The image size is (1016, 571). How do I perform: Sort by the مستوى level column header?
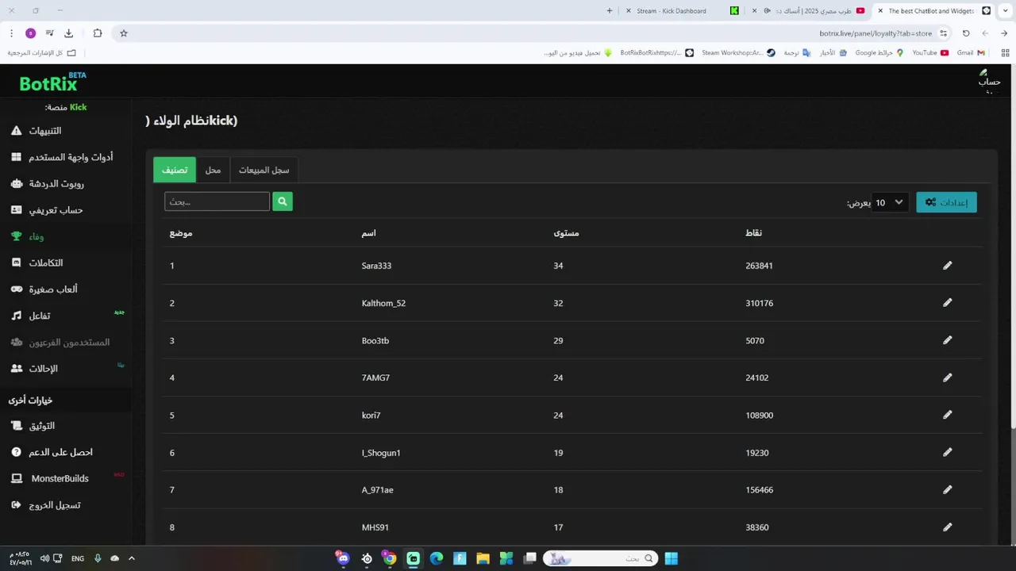(x=566, y=233)
